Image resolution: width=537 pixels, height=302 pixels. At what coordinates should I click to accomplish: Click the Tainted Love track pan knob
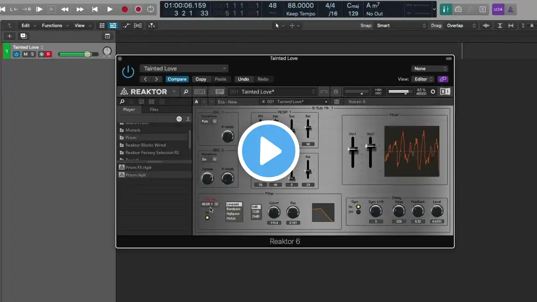point(107,51)
